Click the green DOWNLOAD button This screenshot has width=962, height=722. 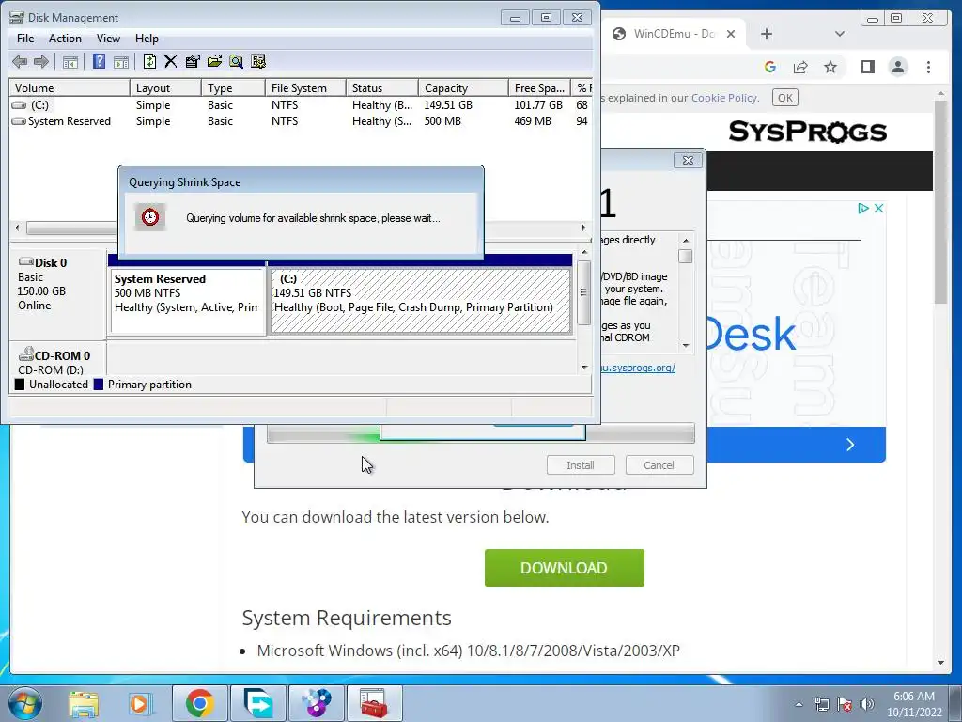(565, 568)
